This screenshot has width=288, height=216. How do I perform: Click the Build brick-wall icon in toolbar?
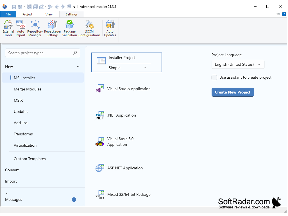(x=20, y=7)
